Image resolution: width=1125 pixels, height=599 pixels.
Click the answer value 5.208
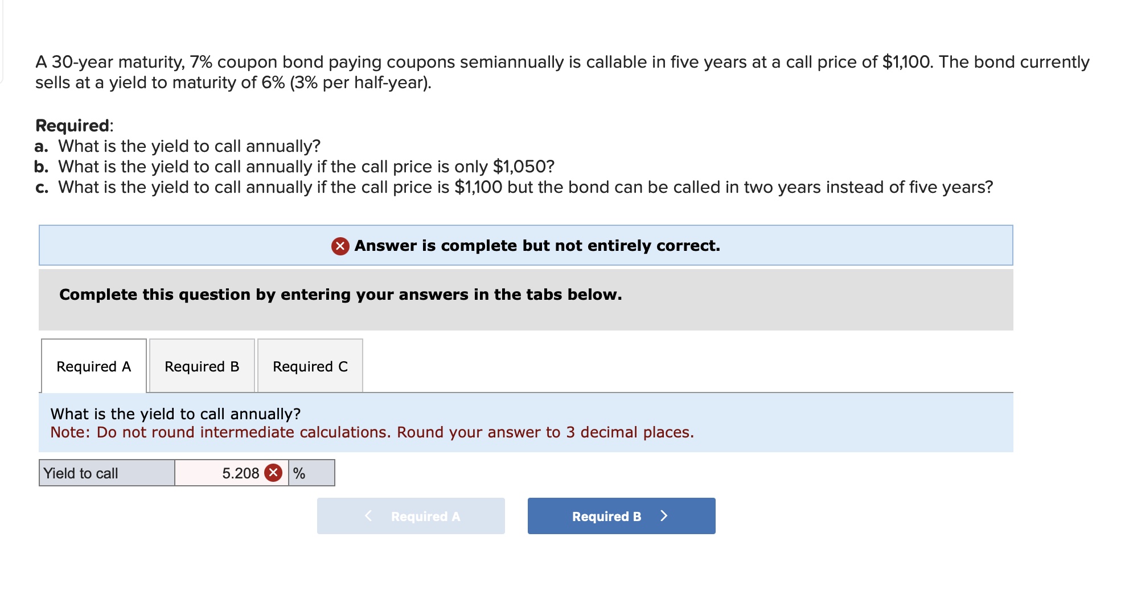click(x=240, y=473)
